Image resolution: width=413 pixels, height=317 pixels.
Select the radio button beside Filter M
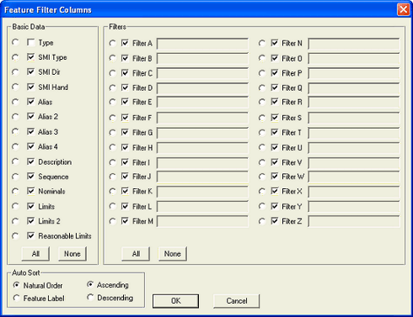pyautogui.click(x=112, y=221)
